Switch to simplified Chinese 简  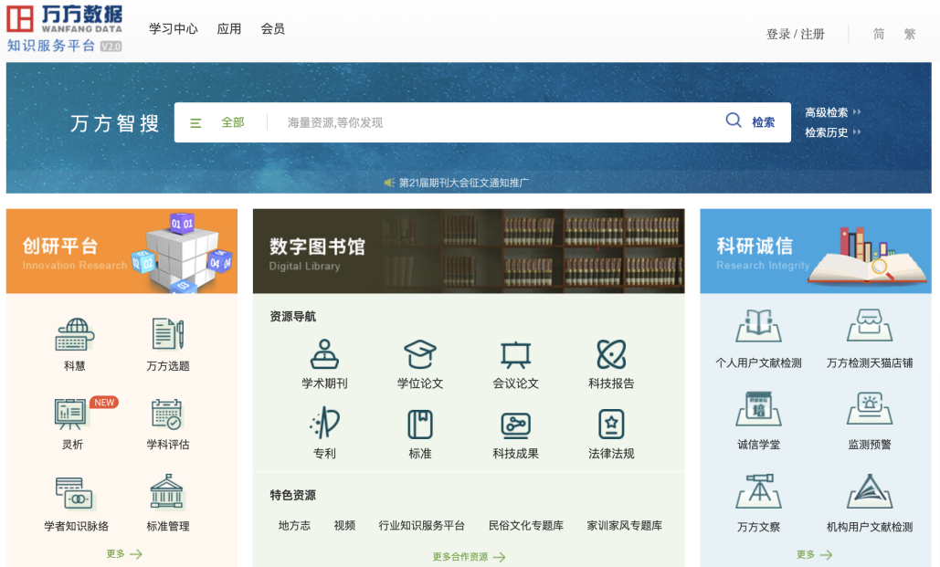(878, 34)
